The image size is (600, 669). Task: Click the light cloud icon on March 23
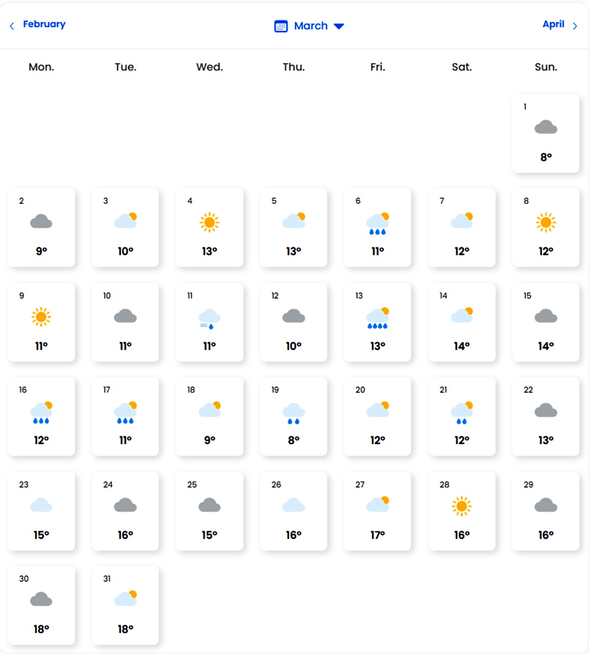[41, 506]
